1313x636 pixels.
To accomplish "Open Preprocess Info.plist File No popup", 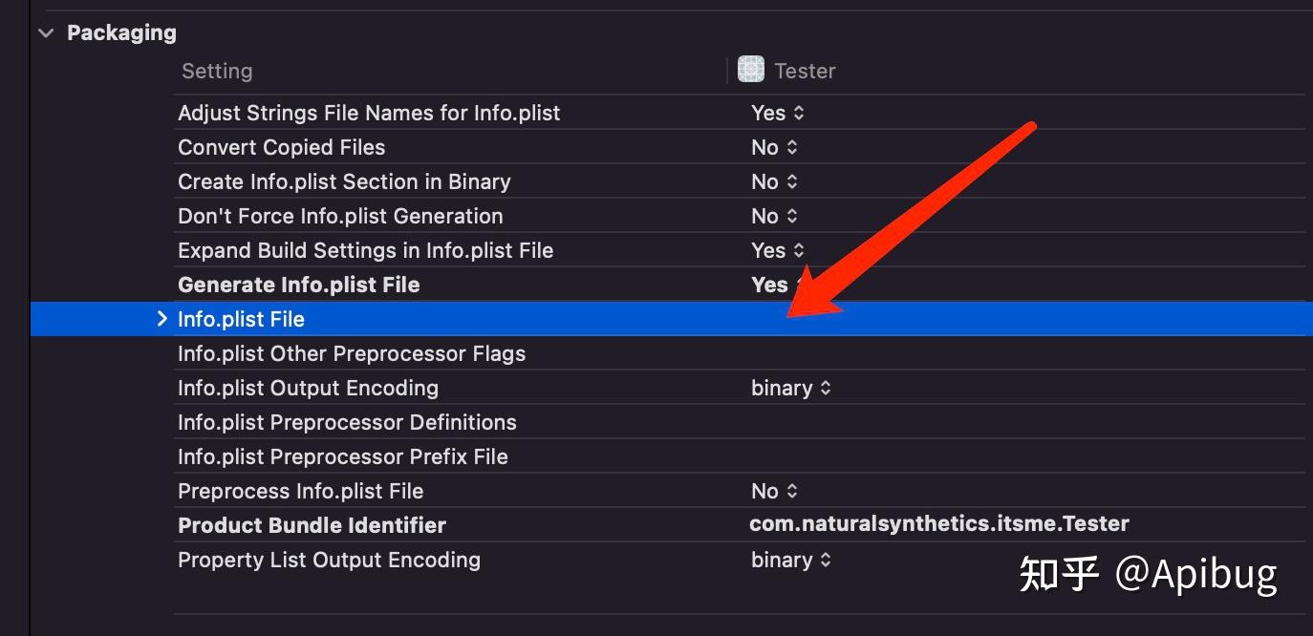I will pos(774,491).
